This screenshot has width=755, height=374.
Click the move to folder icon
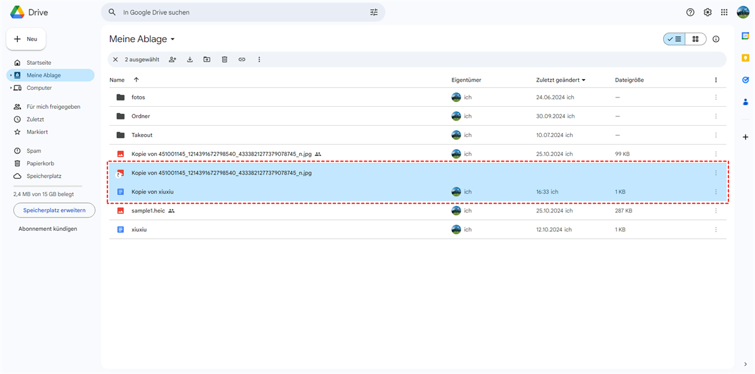tap(207, 60)
